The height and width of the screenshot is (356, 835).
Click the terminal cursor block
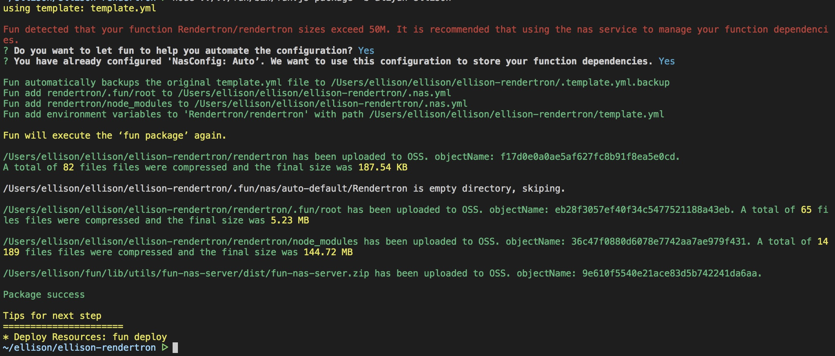175,348
